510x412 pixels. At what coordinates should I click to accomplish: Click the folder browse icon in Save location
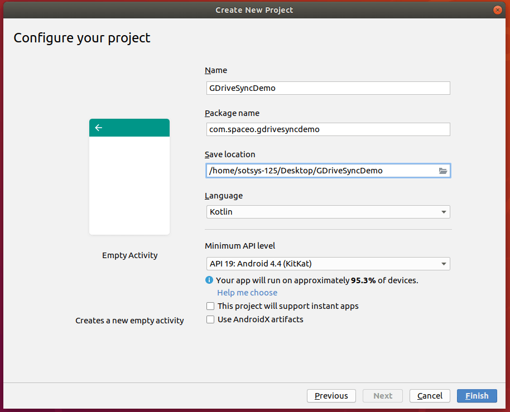[443, 171]
